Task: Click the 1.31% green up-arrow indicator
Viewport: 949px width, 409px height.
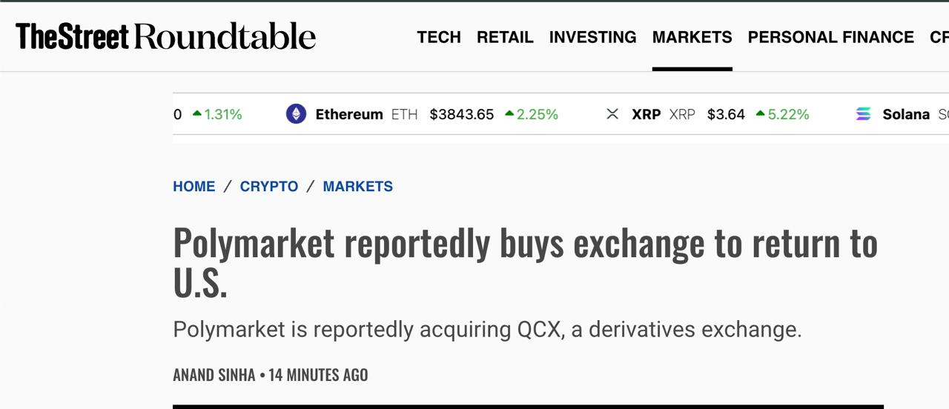Action: pos(216,114)
